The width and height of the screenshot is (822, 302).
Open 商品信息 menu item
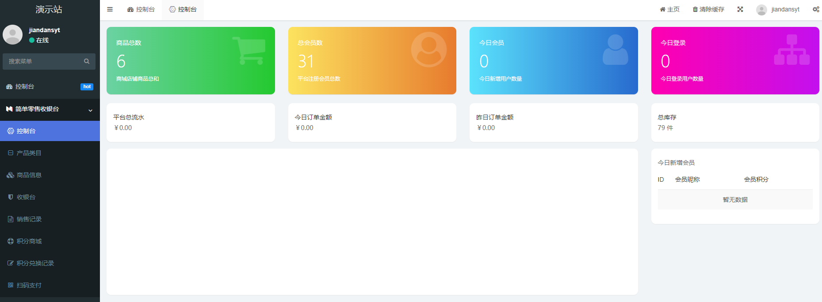coord(50,175)
